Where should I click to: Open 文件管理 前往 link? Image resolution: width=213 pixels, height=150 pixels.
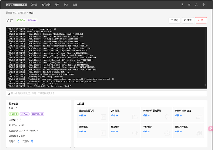115,115
